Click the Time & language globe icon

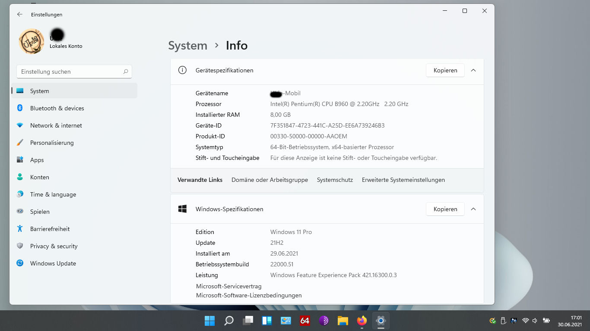[x=20, y=194]
